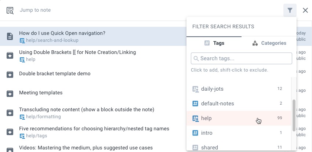Click the help tag shared icon

click(195, 118)
